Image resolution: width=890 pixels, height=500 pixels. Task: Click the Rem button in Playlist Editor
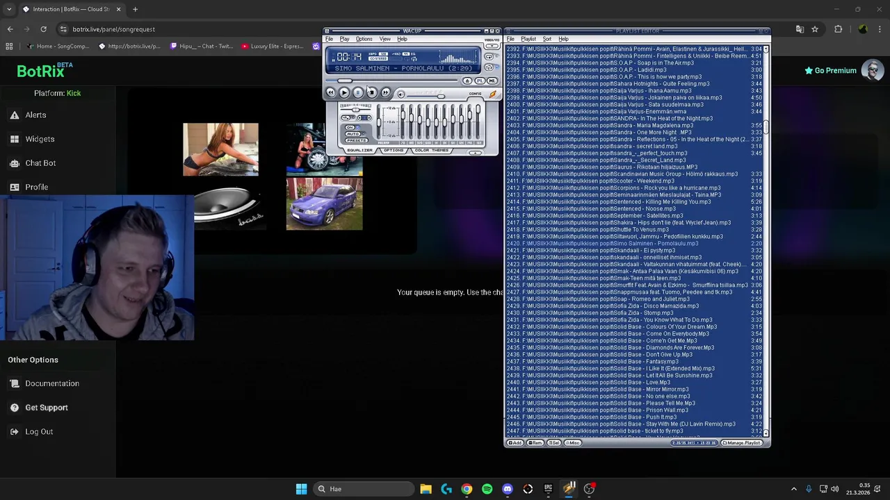535,443
